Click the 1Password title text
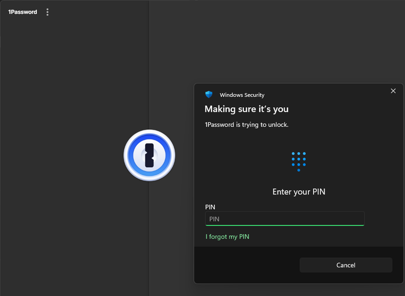This screenshot has height=296, width=405. [x=23, y=12]
